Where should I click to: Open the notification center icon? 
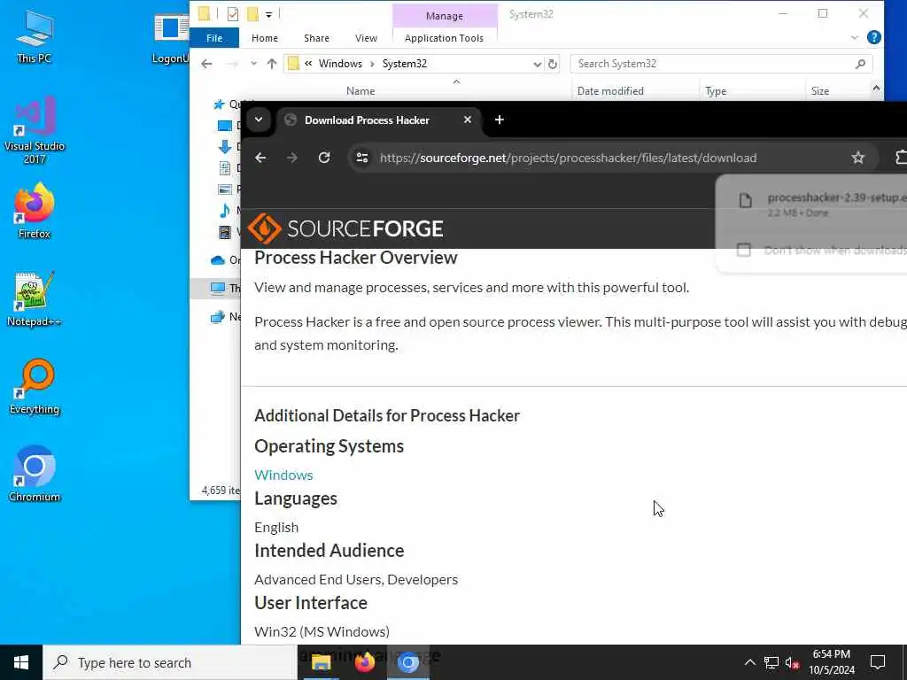878,662
